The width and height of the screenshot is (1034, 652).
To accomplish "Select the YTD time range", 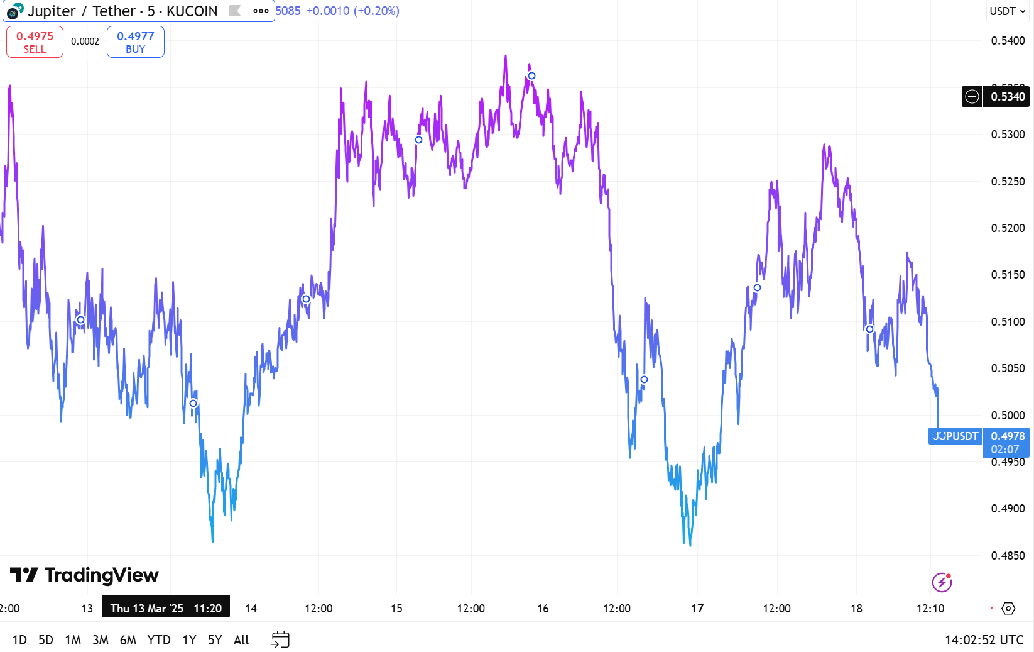I will pyautogui.click(x=159, y=639).
